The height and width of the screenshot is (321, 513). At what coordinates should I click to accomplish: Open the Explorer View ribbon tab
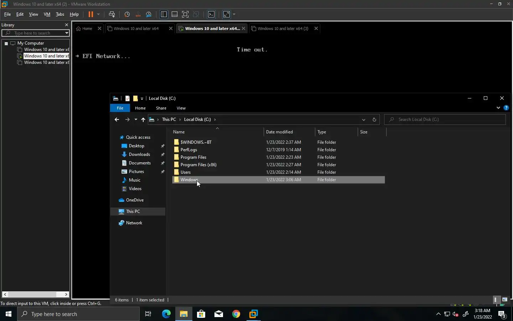click(181, 108)
